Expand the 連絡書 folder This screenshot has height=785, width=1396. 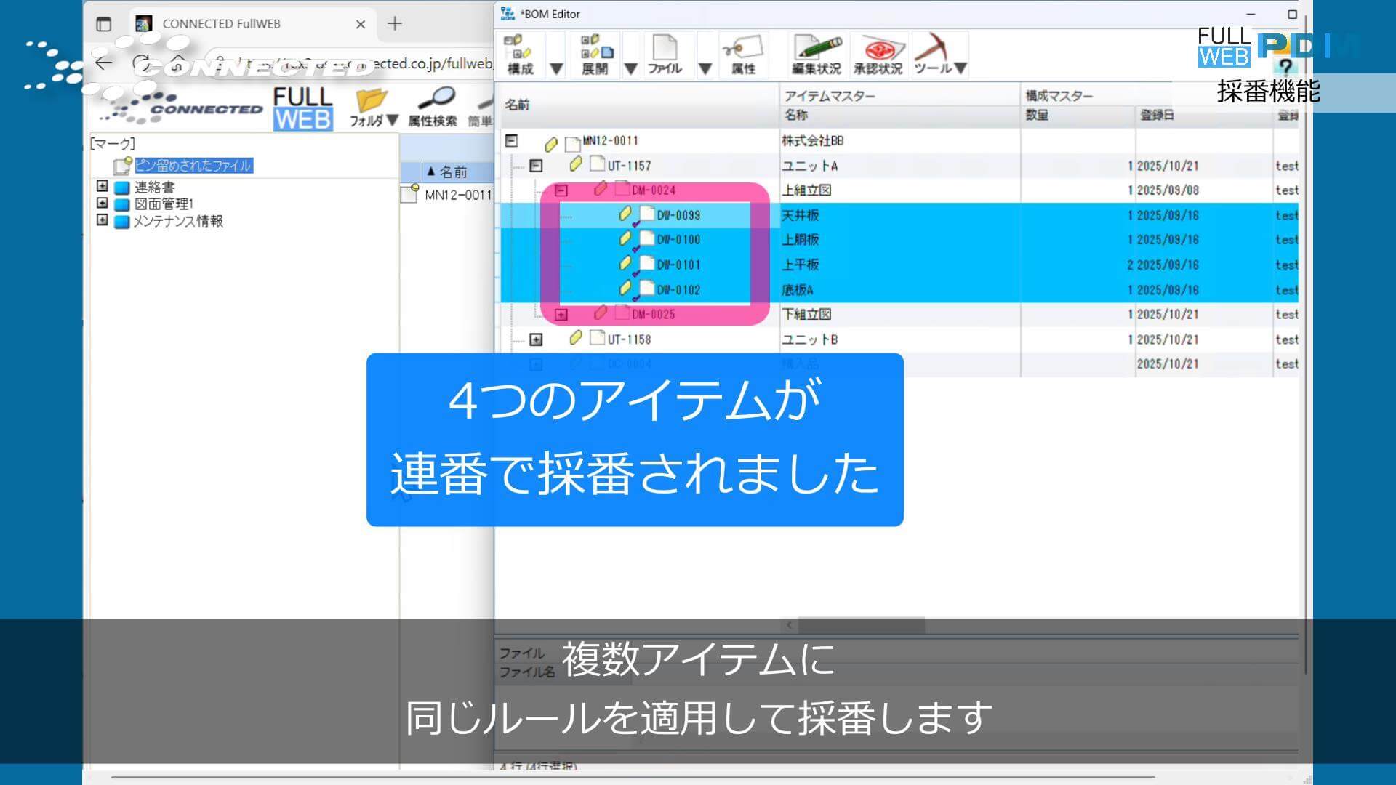pos(102,187)
